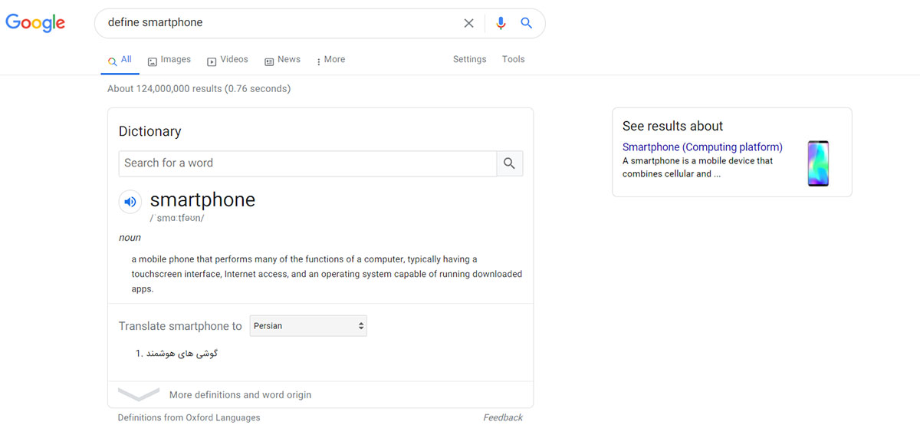Open the Persian language dropdown
Image resolution: width=920 pixels, height=435 pixels.
(x=308, y=326)
